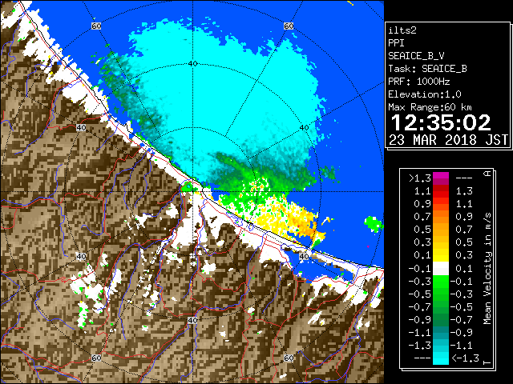Click the 'Max Range:60 km' line
The height and width of the screenshot is (384, 513).
click(430, 107)
